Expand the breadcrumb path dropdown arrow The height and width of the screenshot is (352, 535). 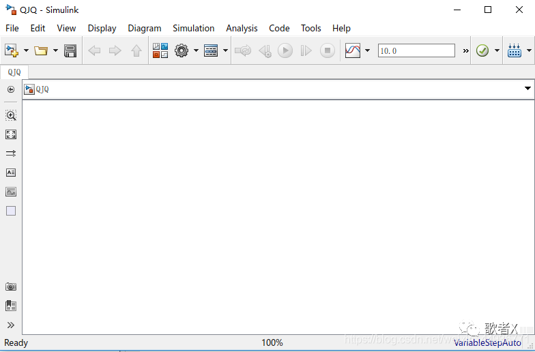(x=527, y=89)
